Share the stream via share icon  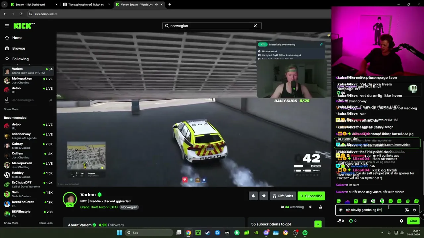pos(310,207)
